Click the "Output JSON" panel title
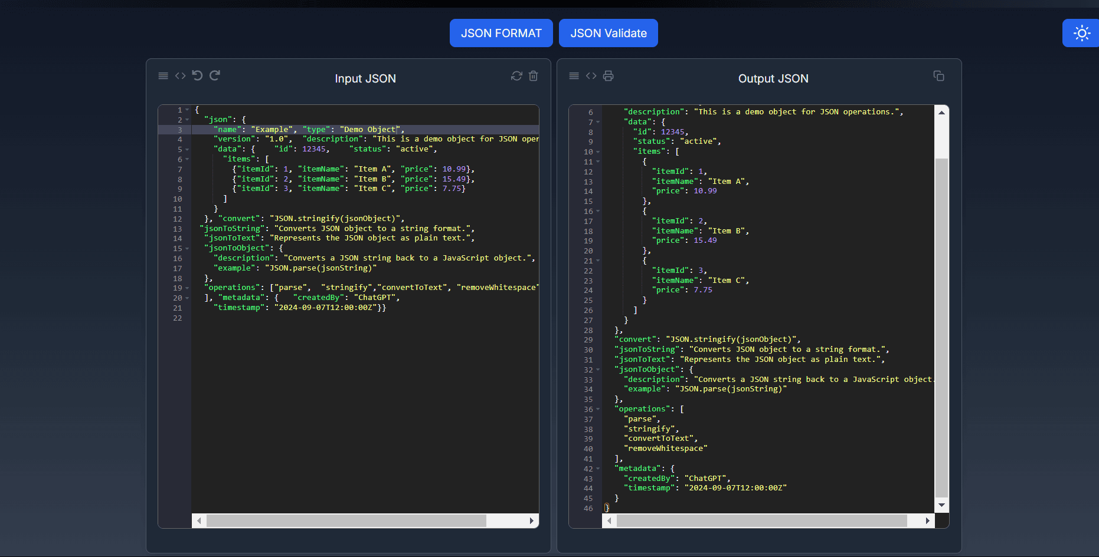Screen dimensions: 1099x557 (x=773, y=78)
